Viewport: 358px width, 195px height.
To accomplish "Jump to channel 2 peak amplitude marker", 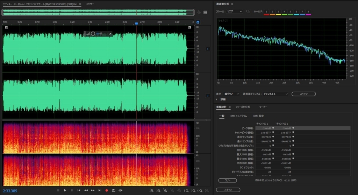I will pyautogui.click(x=293, y=128).
